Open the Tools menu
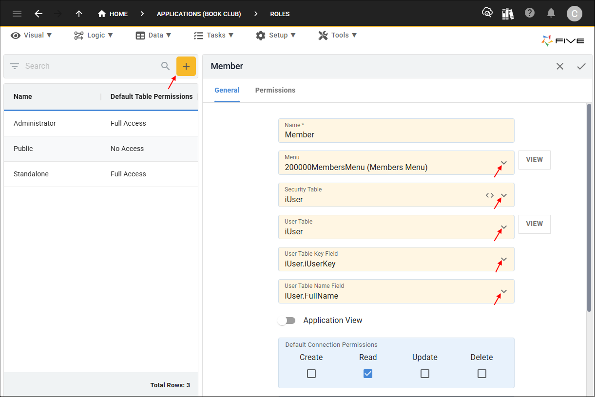Image resolution: width=595 pixels, height=397 pixels. point(338,35)
